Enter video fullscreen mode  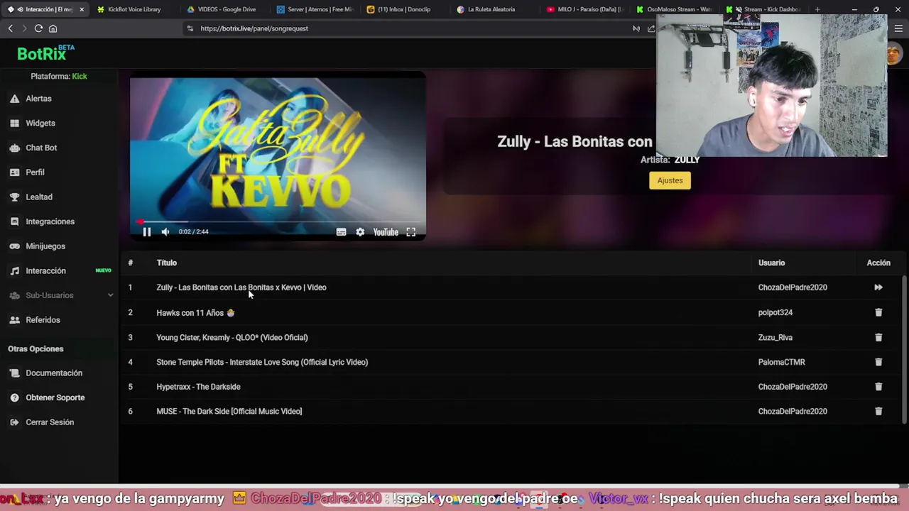pyautogui.click(x=410, y=232)
